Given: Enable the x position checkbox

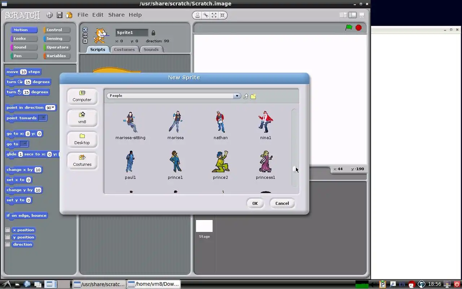Looking at the screenshot, I should pos(8,230).
